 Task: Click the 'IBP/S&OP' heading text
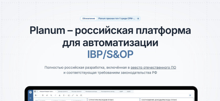110,55
